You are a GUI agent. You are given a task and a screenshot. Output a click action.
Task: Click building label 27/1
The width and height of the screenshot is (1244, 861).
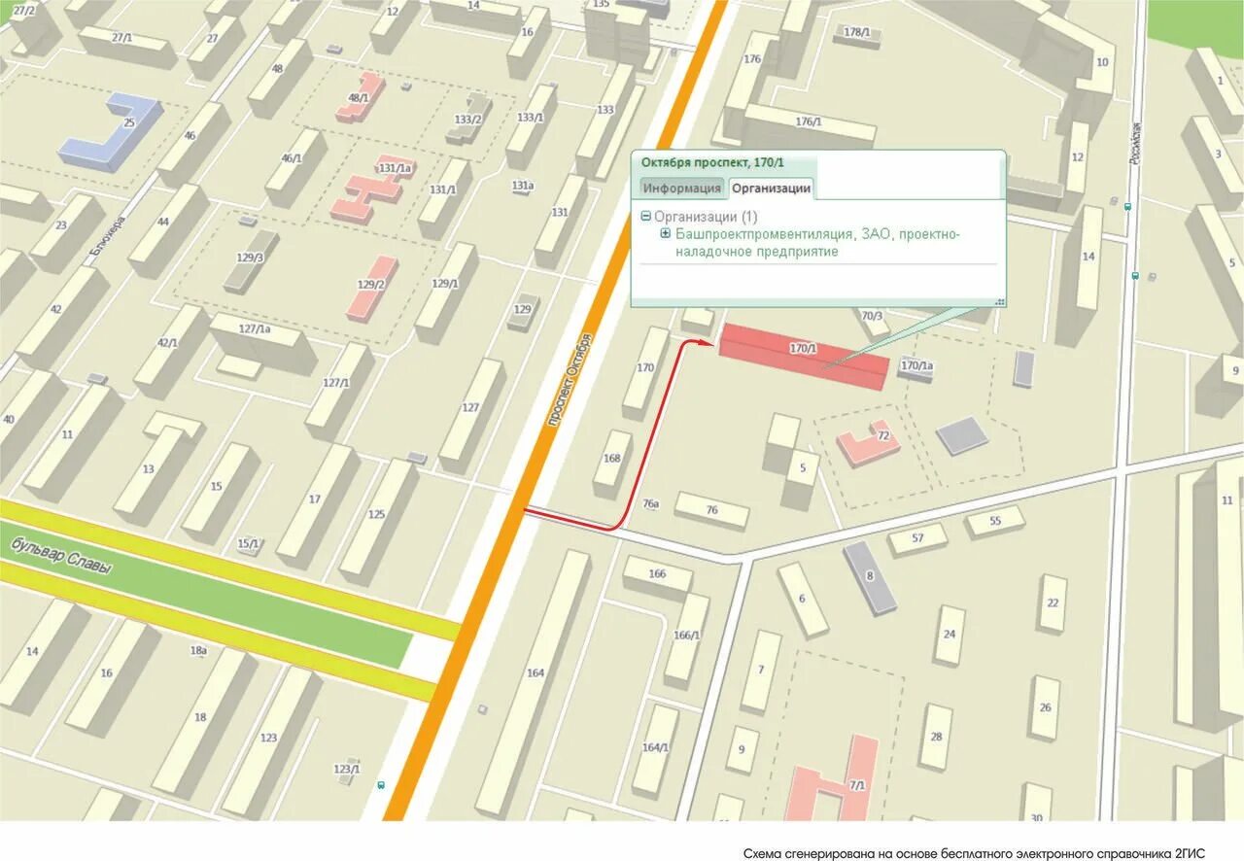122,38
